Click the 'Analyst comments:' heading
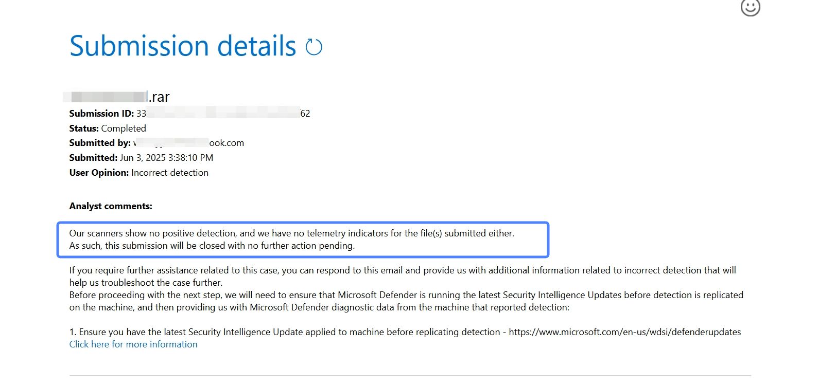This screenshot has width=835, height=387. pos(111,206)
